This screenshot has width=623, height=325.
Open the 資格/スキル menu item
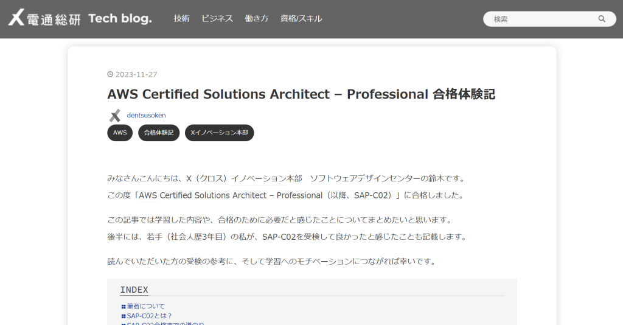pyautogui.click(x=301, y=19)
